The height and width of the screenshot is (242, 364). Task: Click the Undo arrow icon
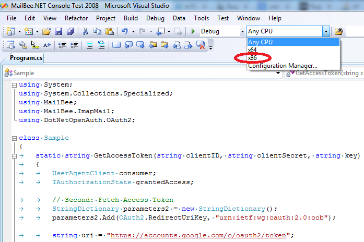click(125, 32)
